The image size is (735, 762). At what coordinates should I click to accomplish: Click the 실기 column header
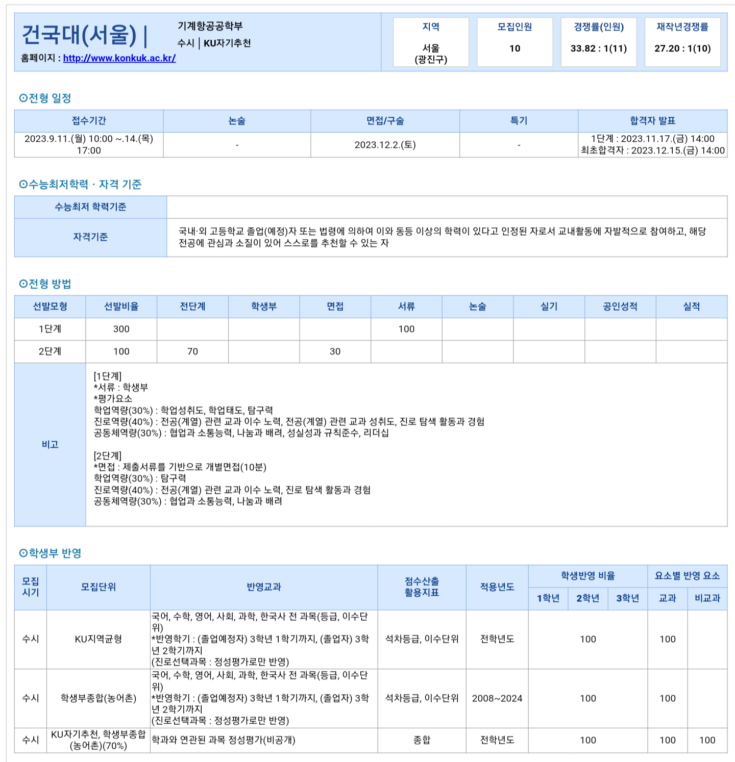coord(549,307)
